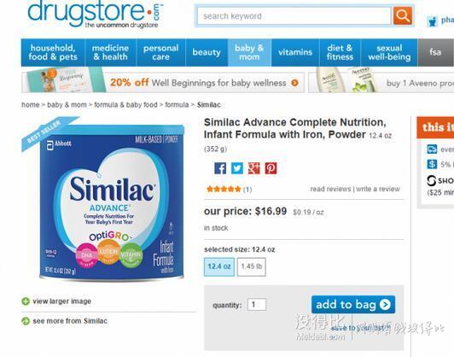The height and width of the screenshot is (357, 454).
Task: Open the diet & fitness menu
Action: 340,52
